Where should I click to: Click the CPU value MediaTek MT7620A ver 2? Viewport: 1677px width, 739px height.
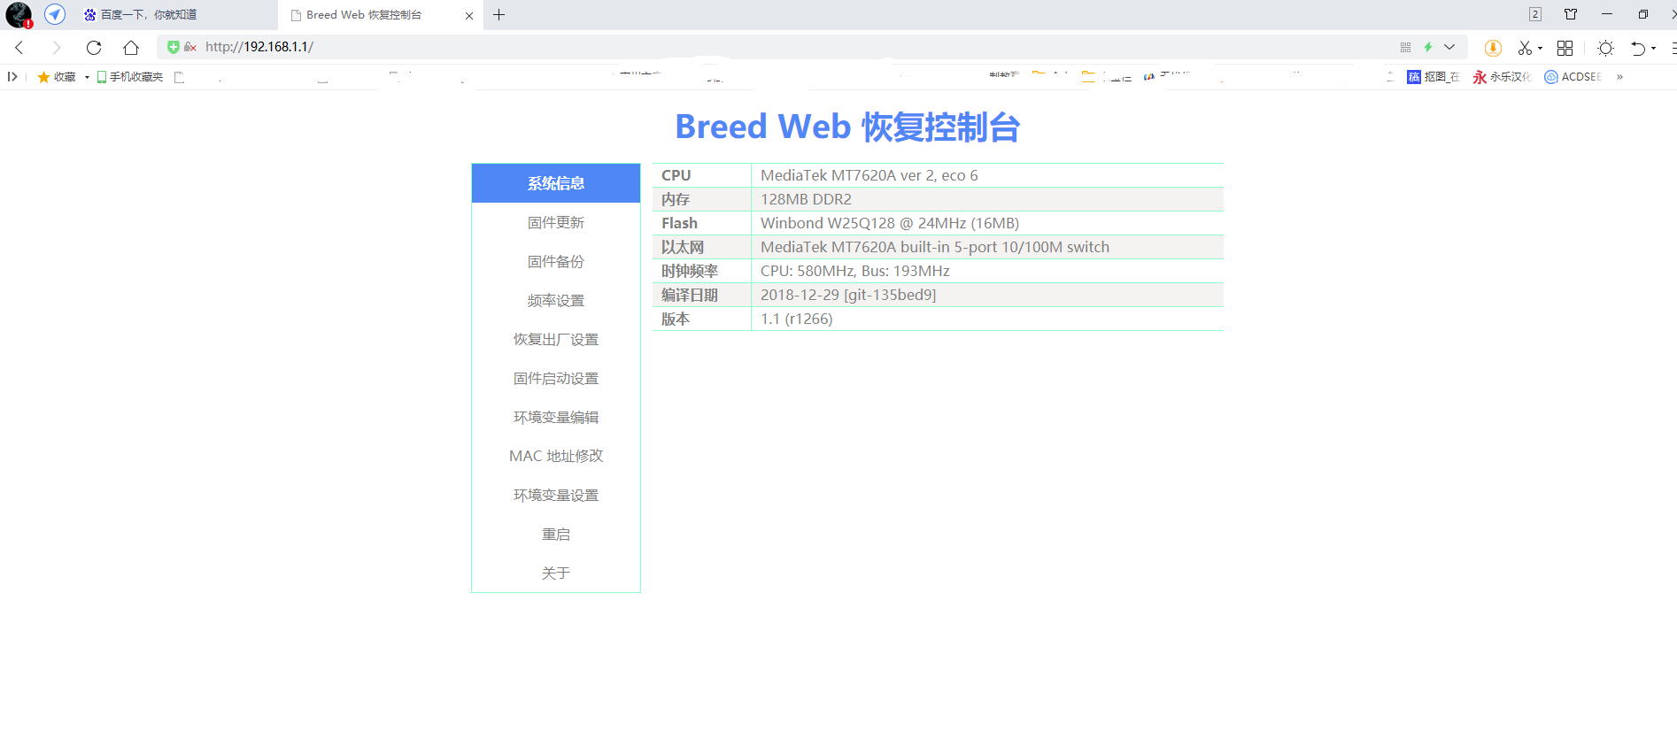(x=869, y=175)
